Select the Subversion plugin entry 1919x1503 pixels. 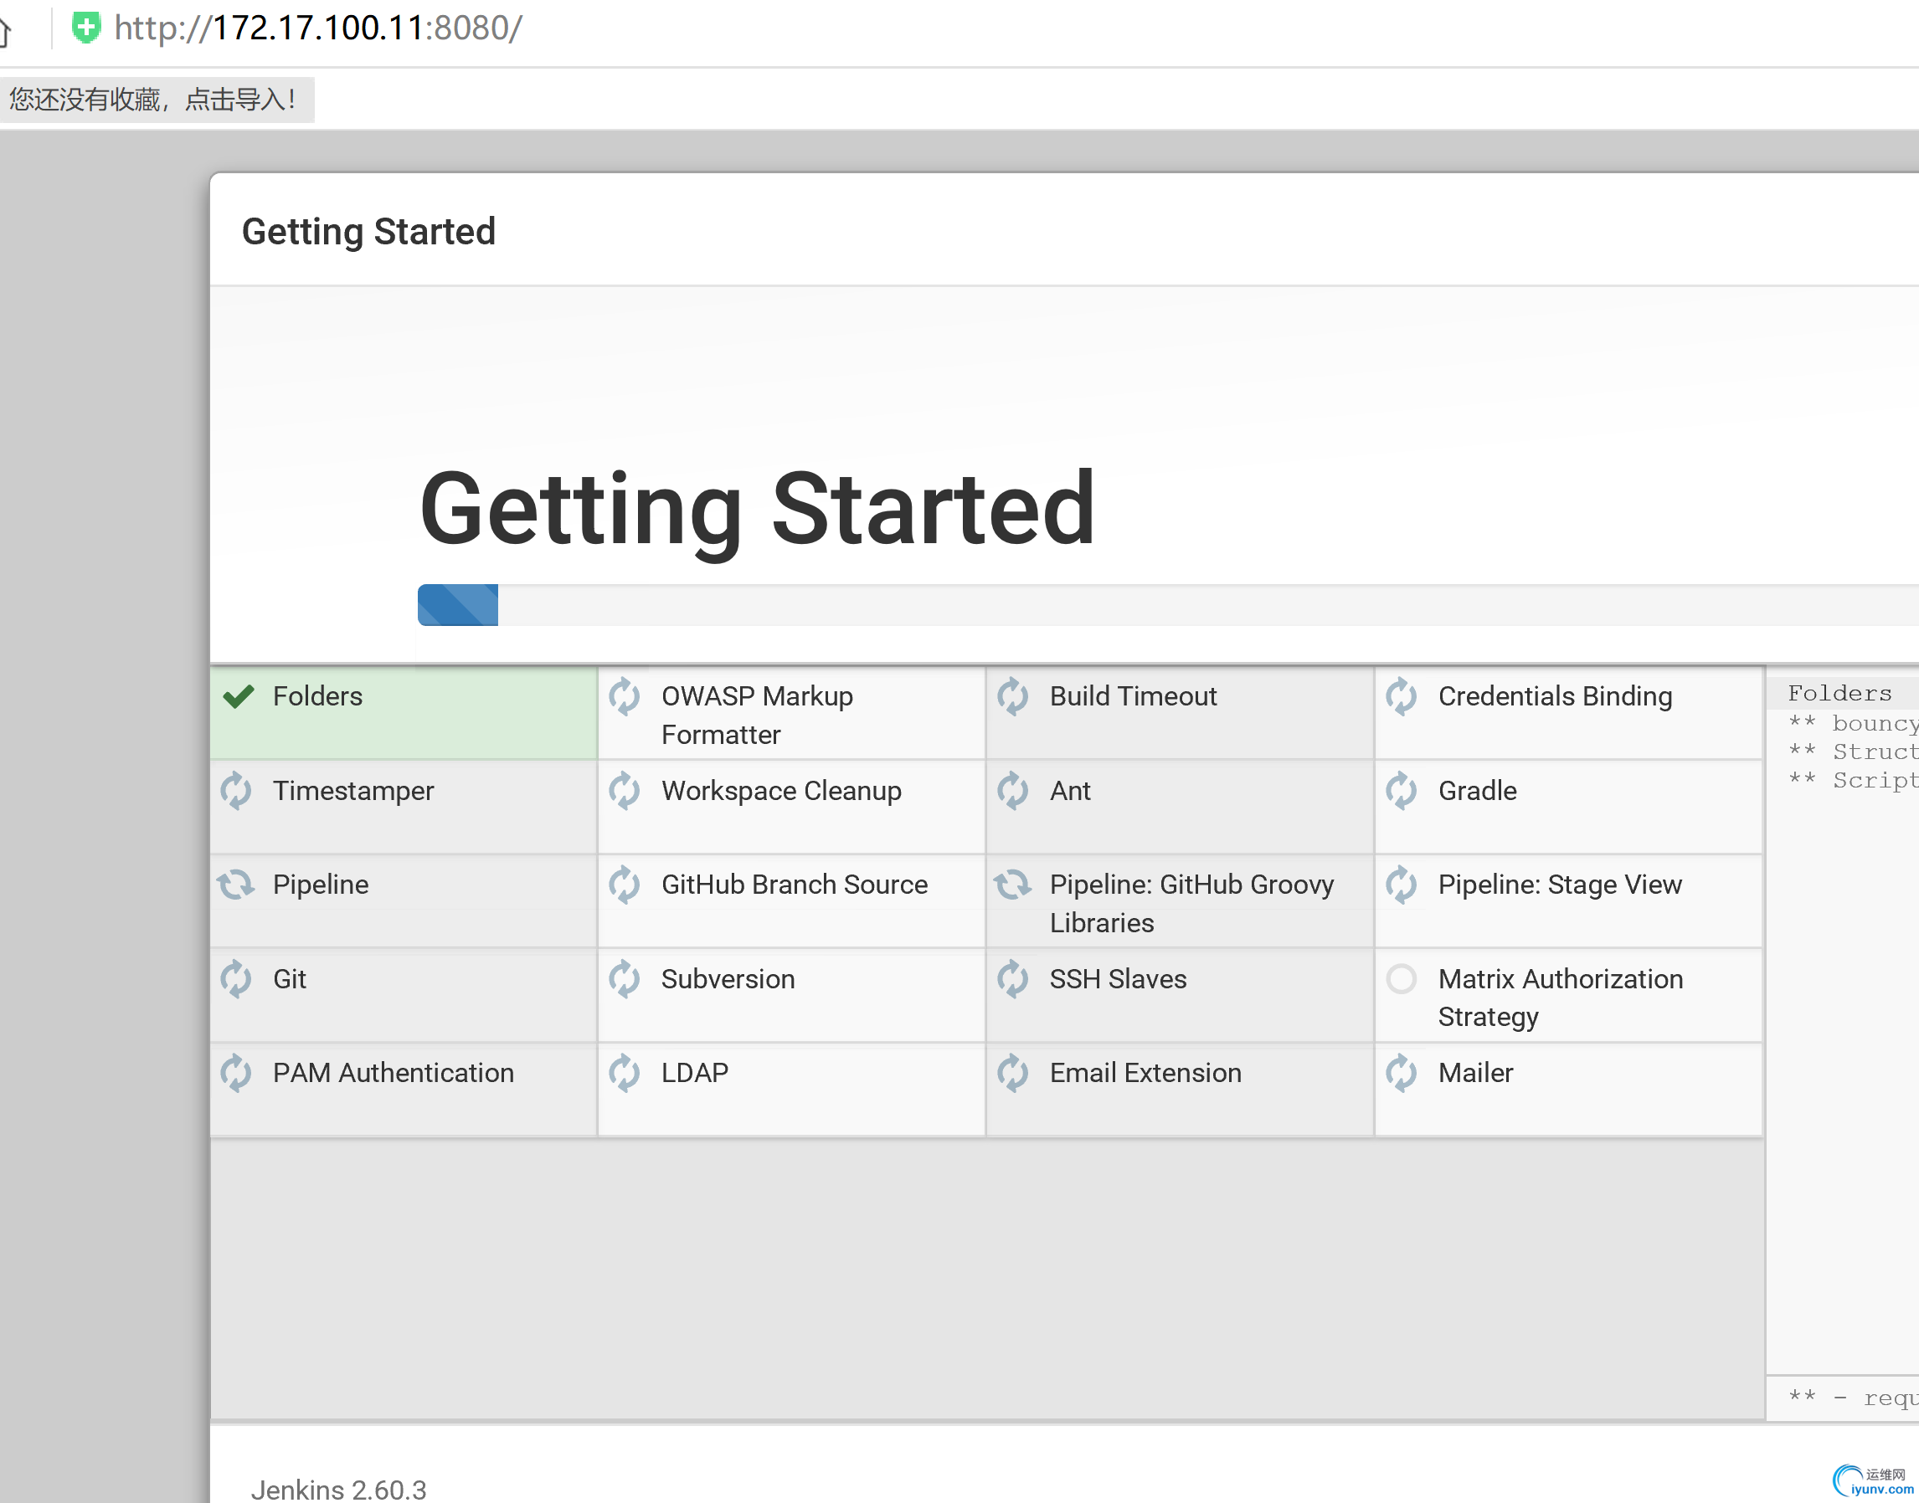pos(728,978)
